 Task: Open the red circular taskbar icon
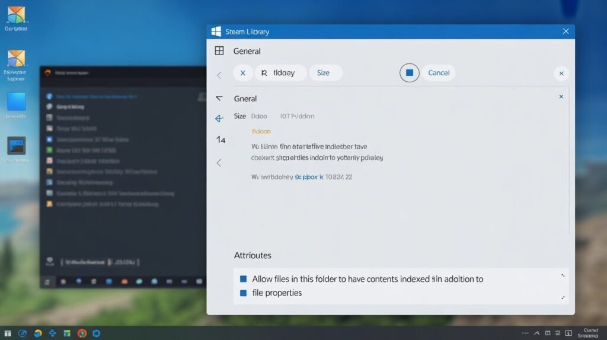pos(82,333)
